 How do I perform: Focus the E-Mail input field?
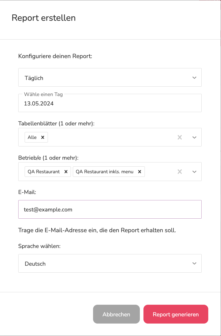pyautogui.click(x=110, y=210)
